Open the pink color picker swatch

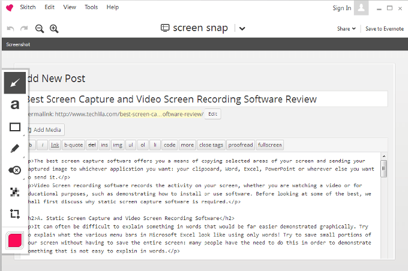point(15,240)
